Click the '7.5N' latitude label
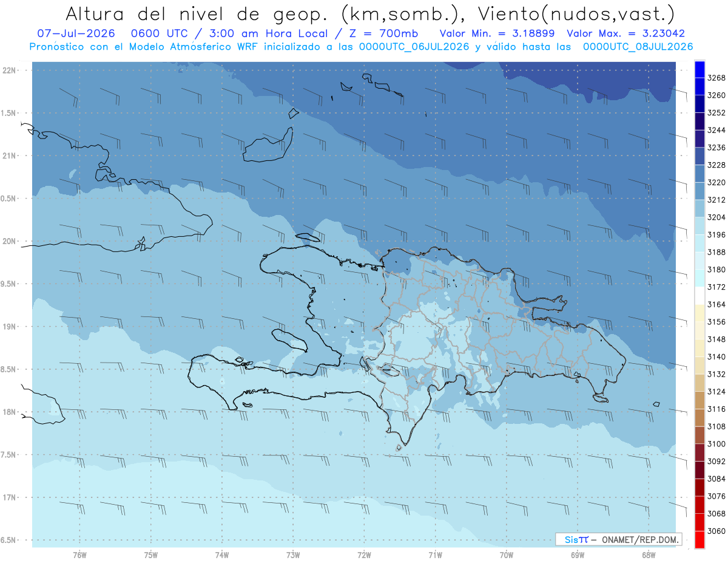 tap(9, 455)
